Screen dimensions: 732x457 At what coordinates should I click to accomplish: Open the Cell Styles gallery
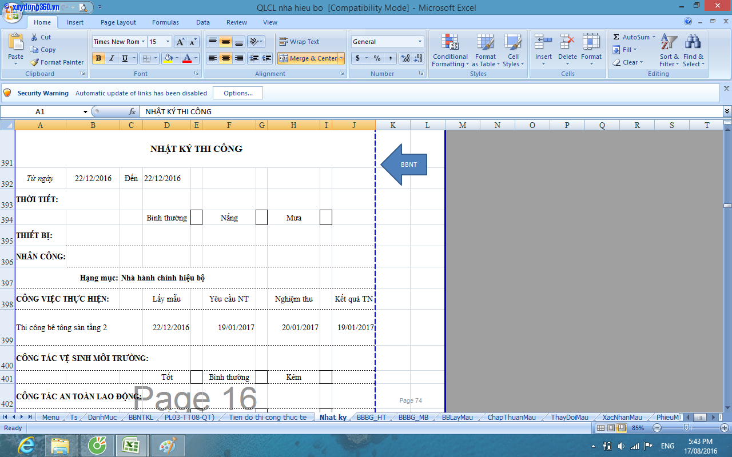coord(514,50)
